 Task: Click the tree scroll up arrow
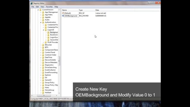click(x=59, y=10)
